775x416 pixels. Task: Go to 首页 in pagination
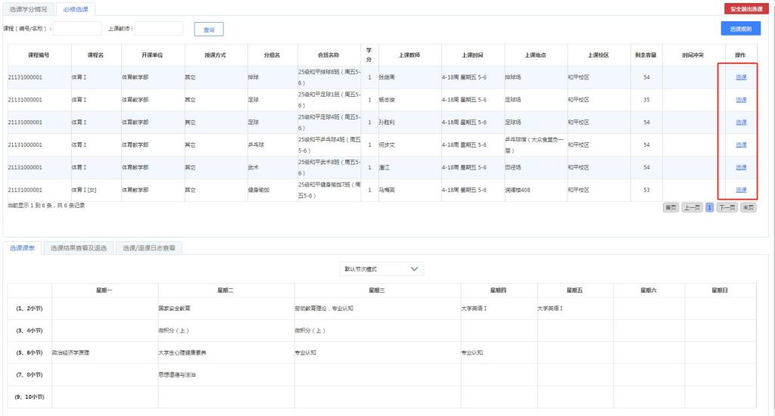click(670, 206)
